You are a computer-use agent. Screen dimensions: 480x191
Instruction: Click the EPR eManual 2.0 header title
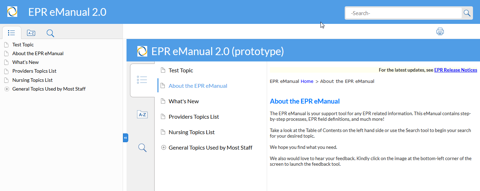click(67, 12)
